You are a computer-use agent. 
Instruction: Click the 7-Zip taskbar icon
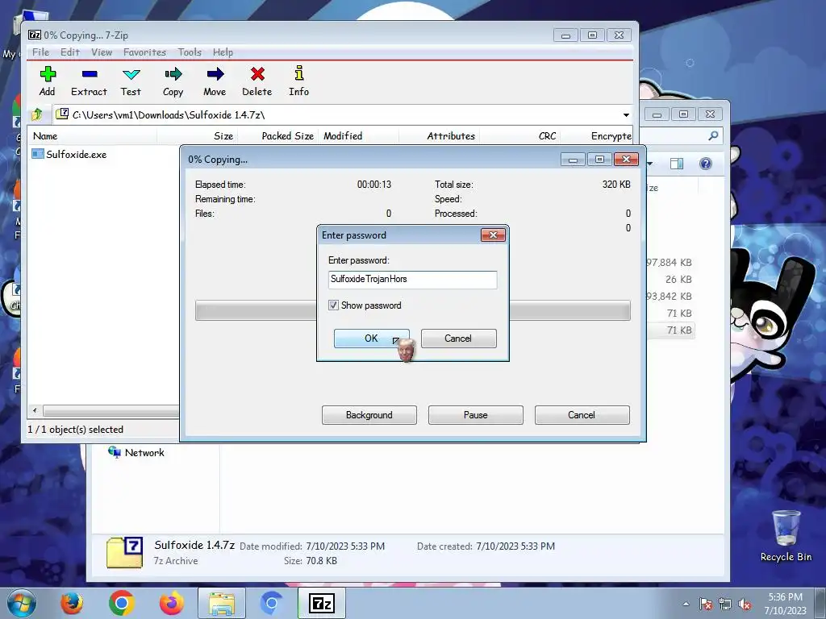[x=322, y=603]
